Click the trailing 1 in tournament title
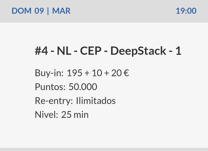The width and height of the screenshot is (208, 151). tap(178, 51)
